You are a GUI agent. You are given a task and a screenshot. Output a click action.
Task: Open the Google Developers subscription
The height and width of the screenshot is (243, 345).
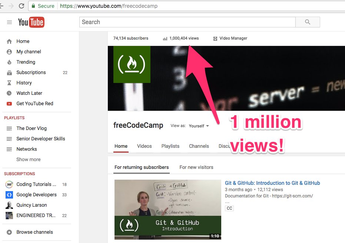[37, 194]
